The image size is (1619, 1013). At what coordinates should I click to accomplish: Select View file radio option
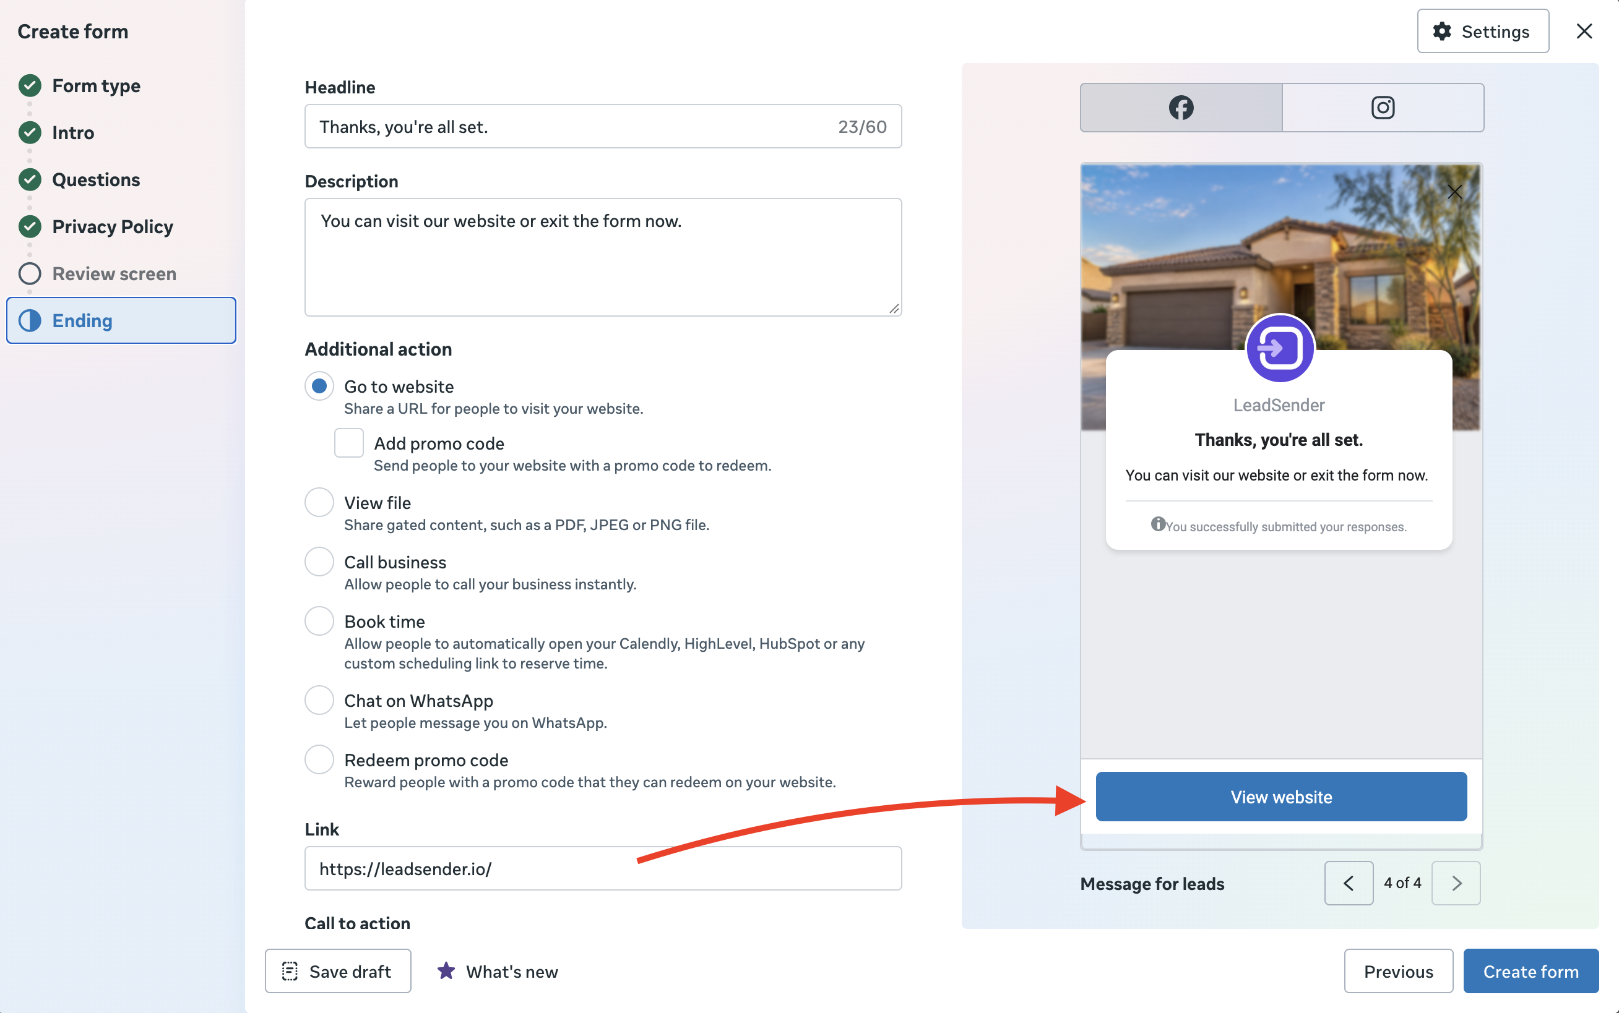click(x=319, y=502)
